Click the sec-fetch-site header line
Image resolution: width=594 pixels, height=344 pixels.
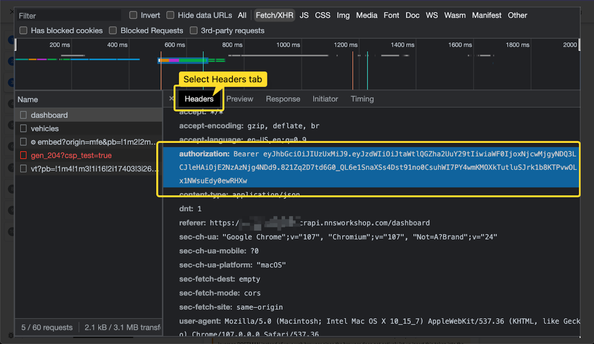coord(231,307)
